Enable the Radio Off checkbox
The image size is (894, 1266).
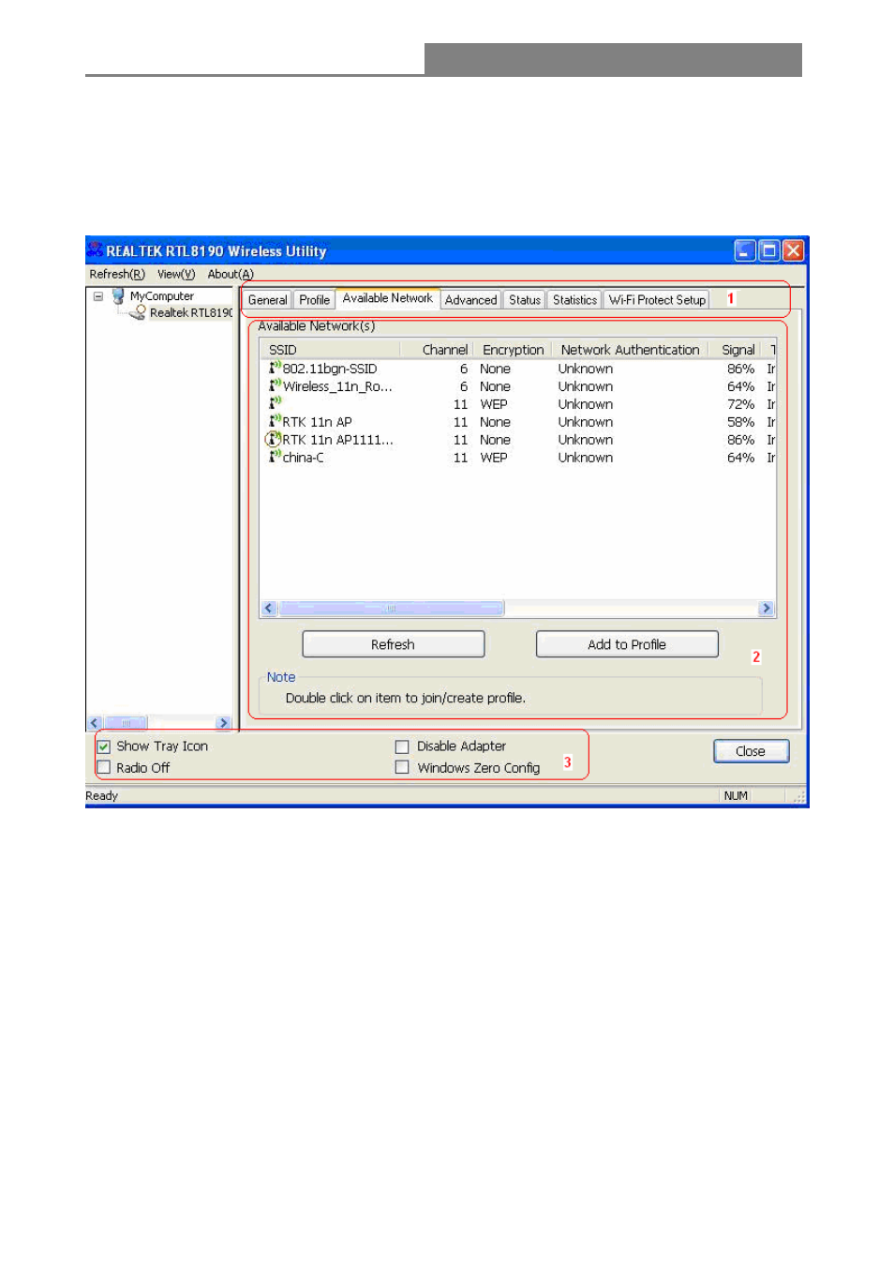[x=104, y=767]
